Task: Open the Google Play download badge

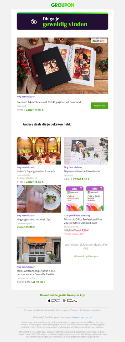Action: click(70, 301)
